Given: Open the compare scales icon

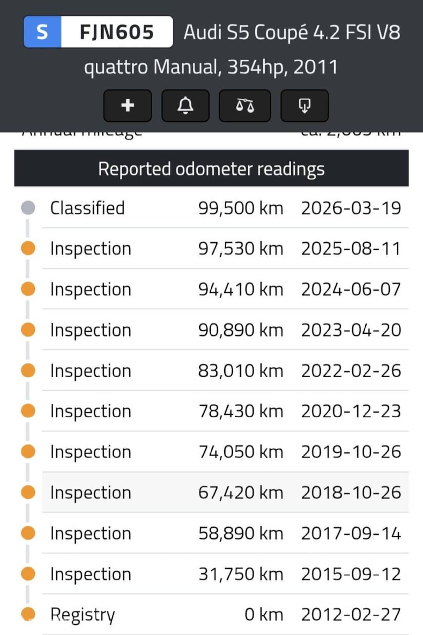Looking at the screenshot, I should (x=245, y=106).
